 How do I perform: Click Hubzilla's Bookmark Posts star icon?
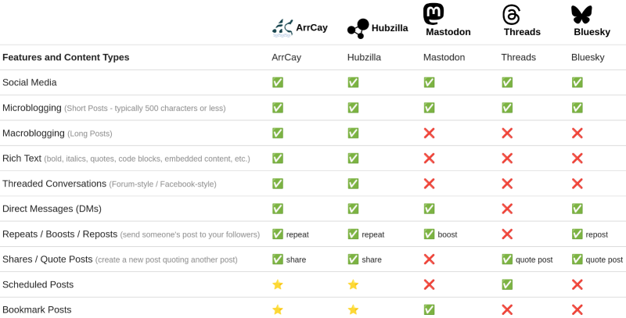(x=353, y=309)
